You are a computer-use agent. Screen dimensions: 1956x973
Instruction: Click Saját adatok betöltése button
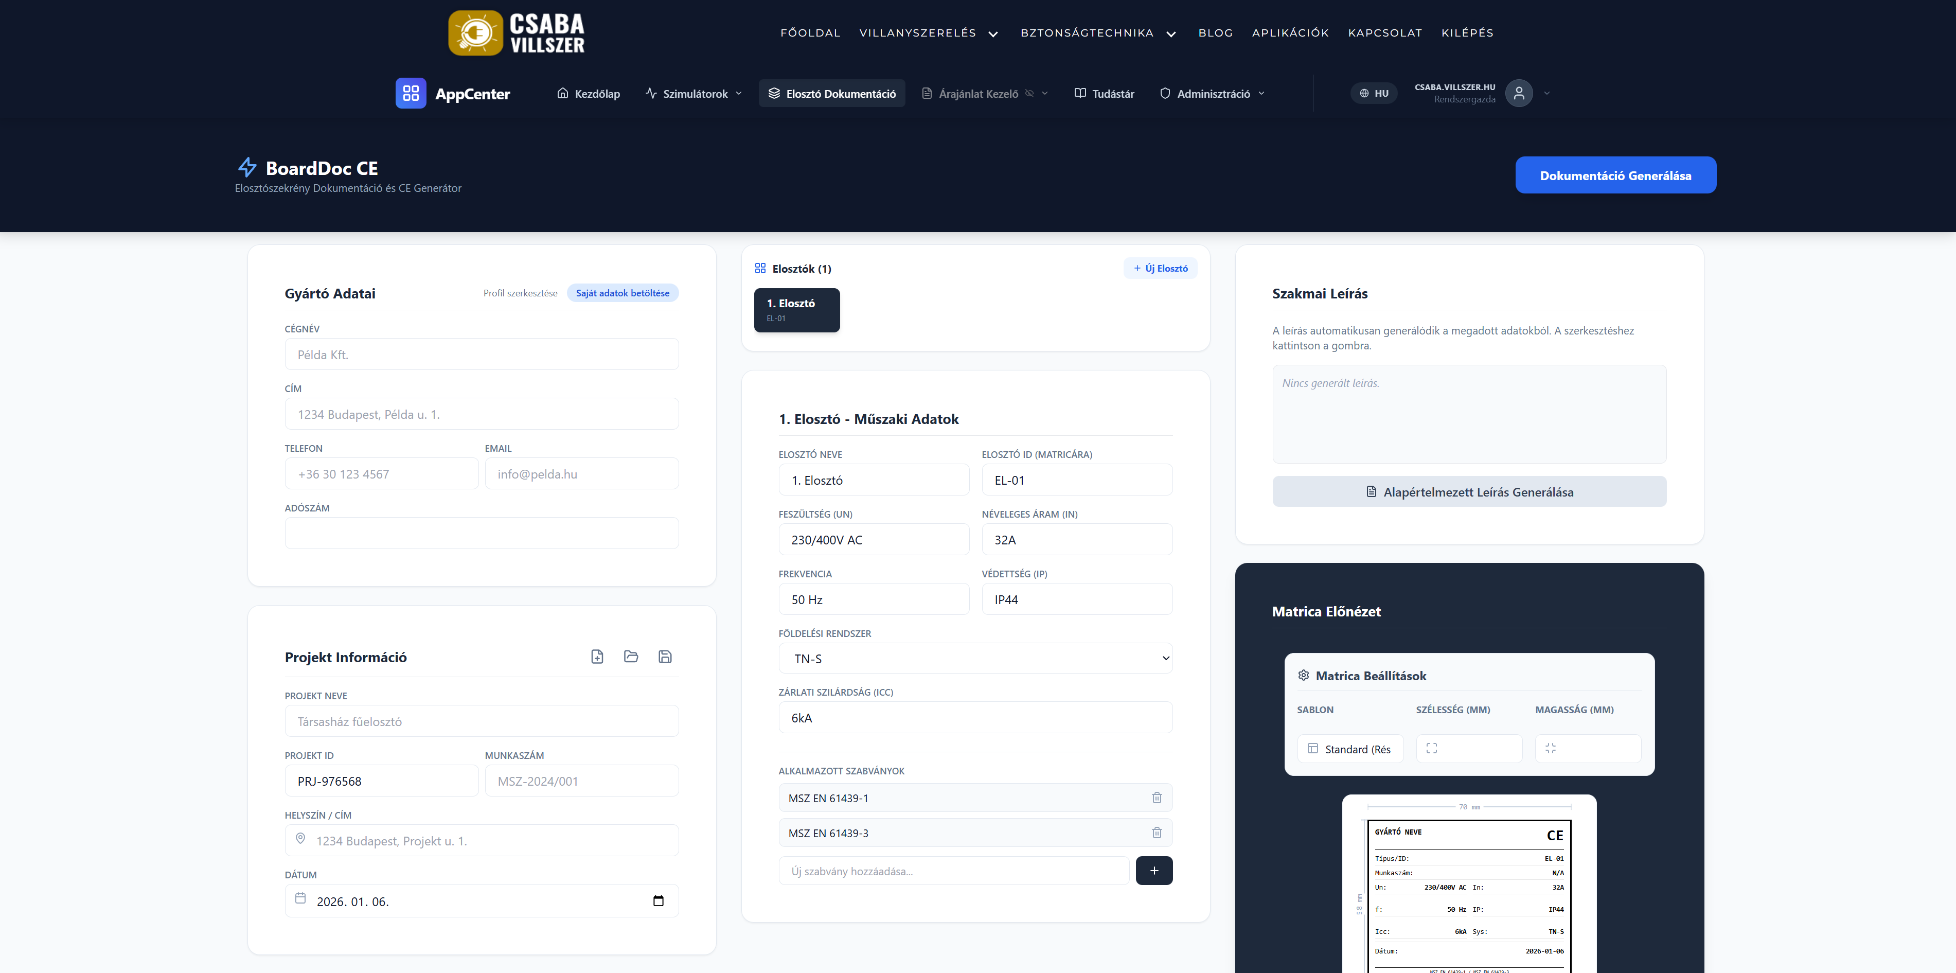click(622, 293)
